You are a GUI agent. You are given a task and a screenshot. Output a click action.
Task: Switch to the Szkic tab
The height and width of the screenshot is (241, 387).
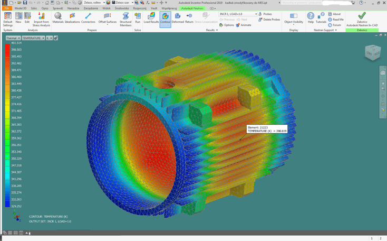[x=34, y=8]
